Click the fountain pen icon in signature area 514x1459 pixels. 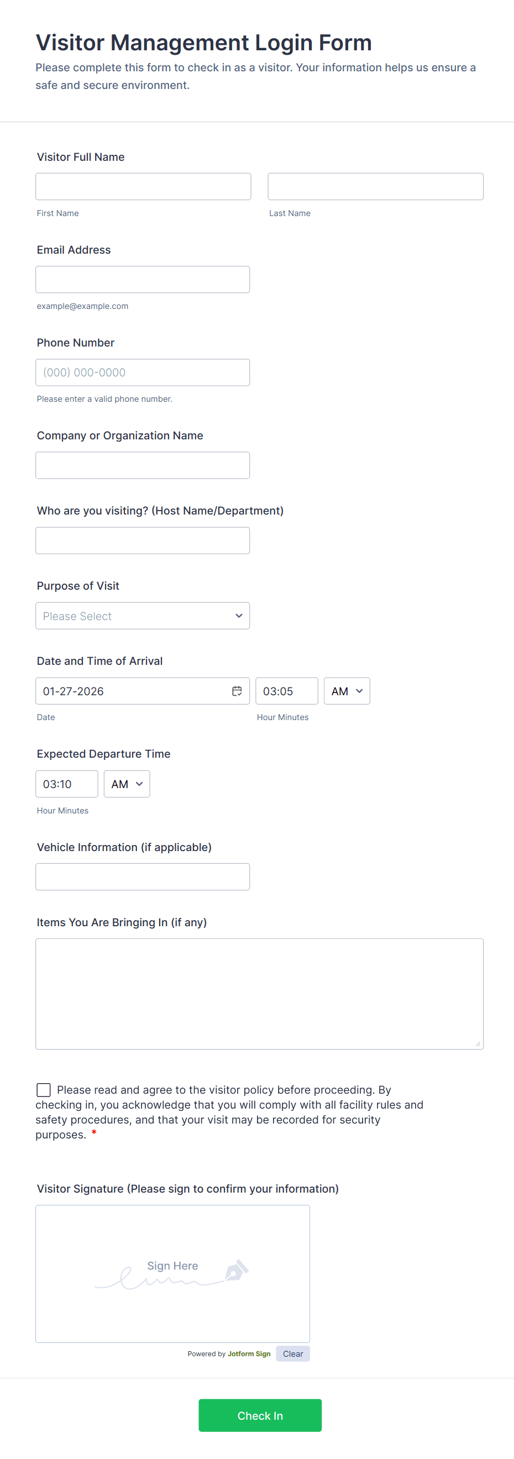(237, 1269)
